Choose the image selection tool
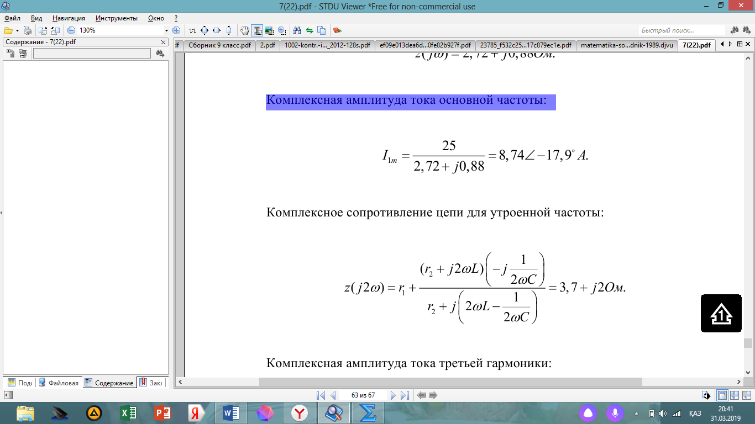 click(269, 30)
